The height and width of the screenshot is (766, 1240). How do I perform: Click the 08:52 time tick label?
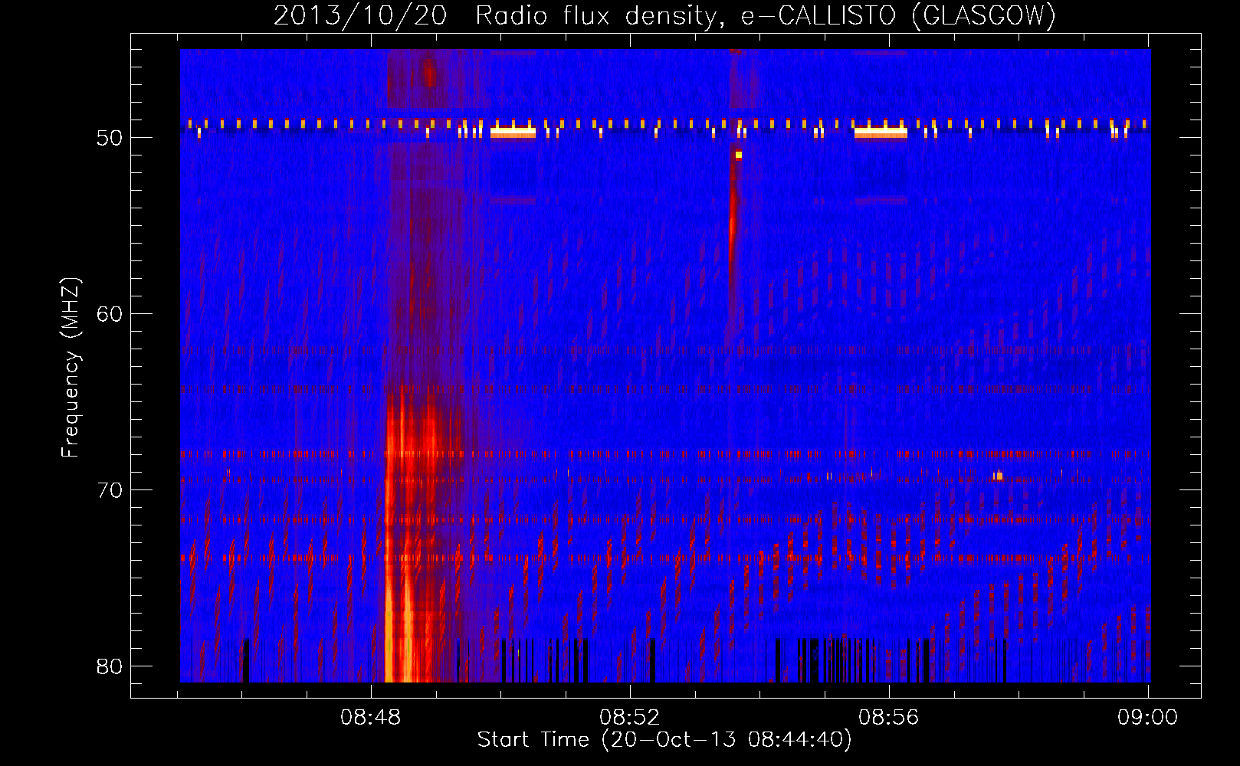[x=630, y=718]
